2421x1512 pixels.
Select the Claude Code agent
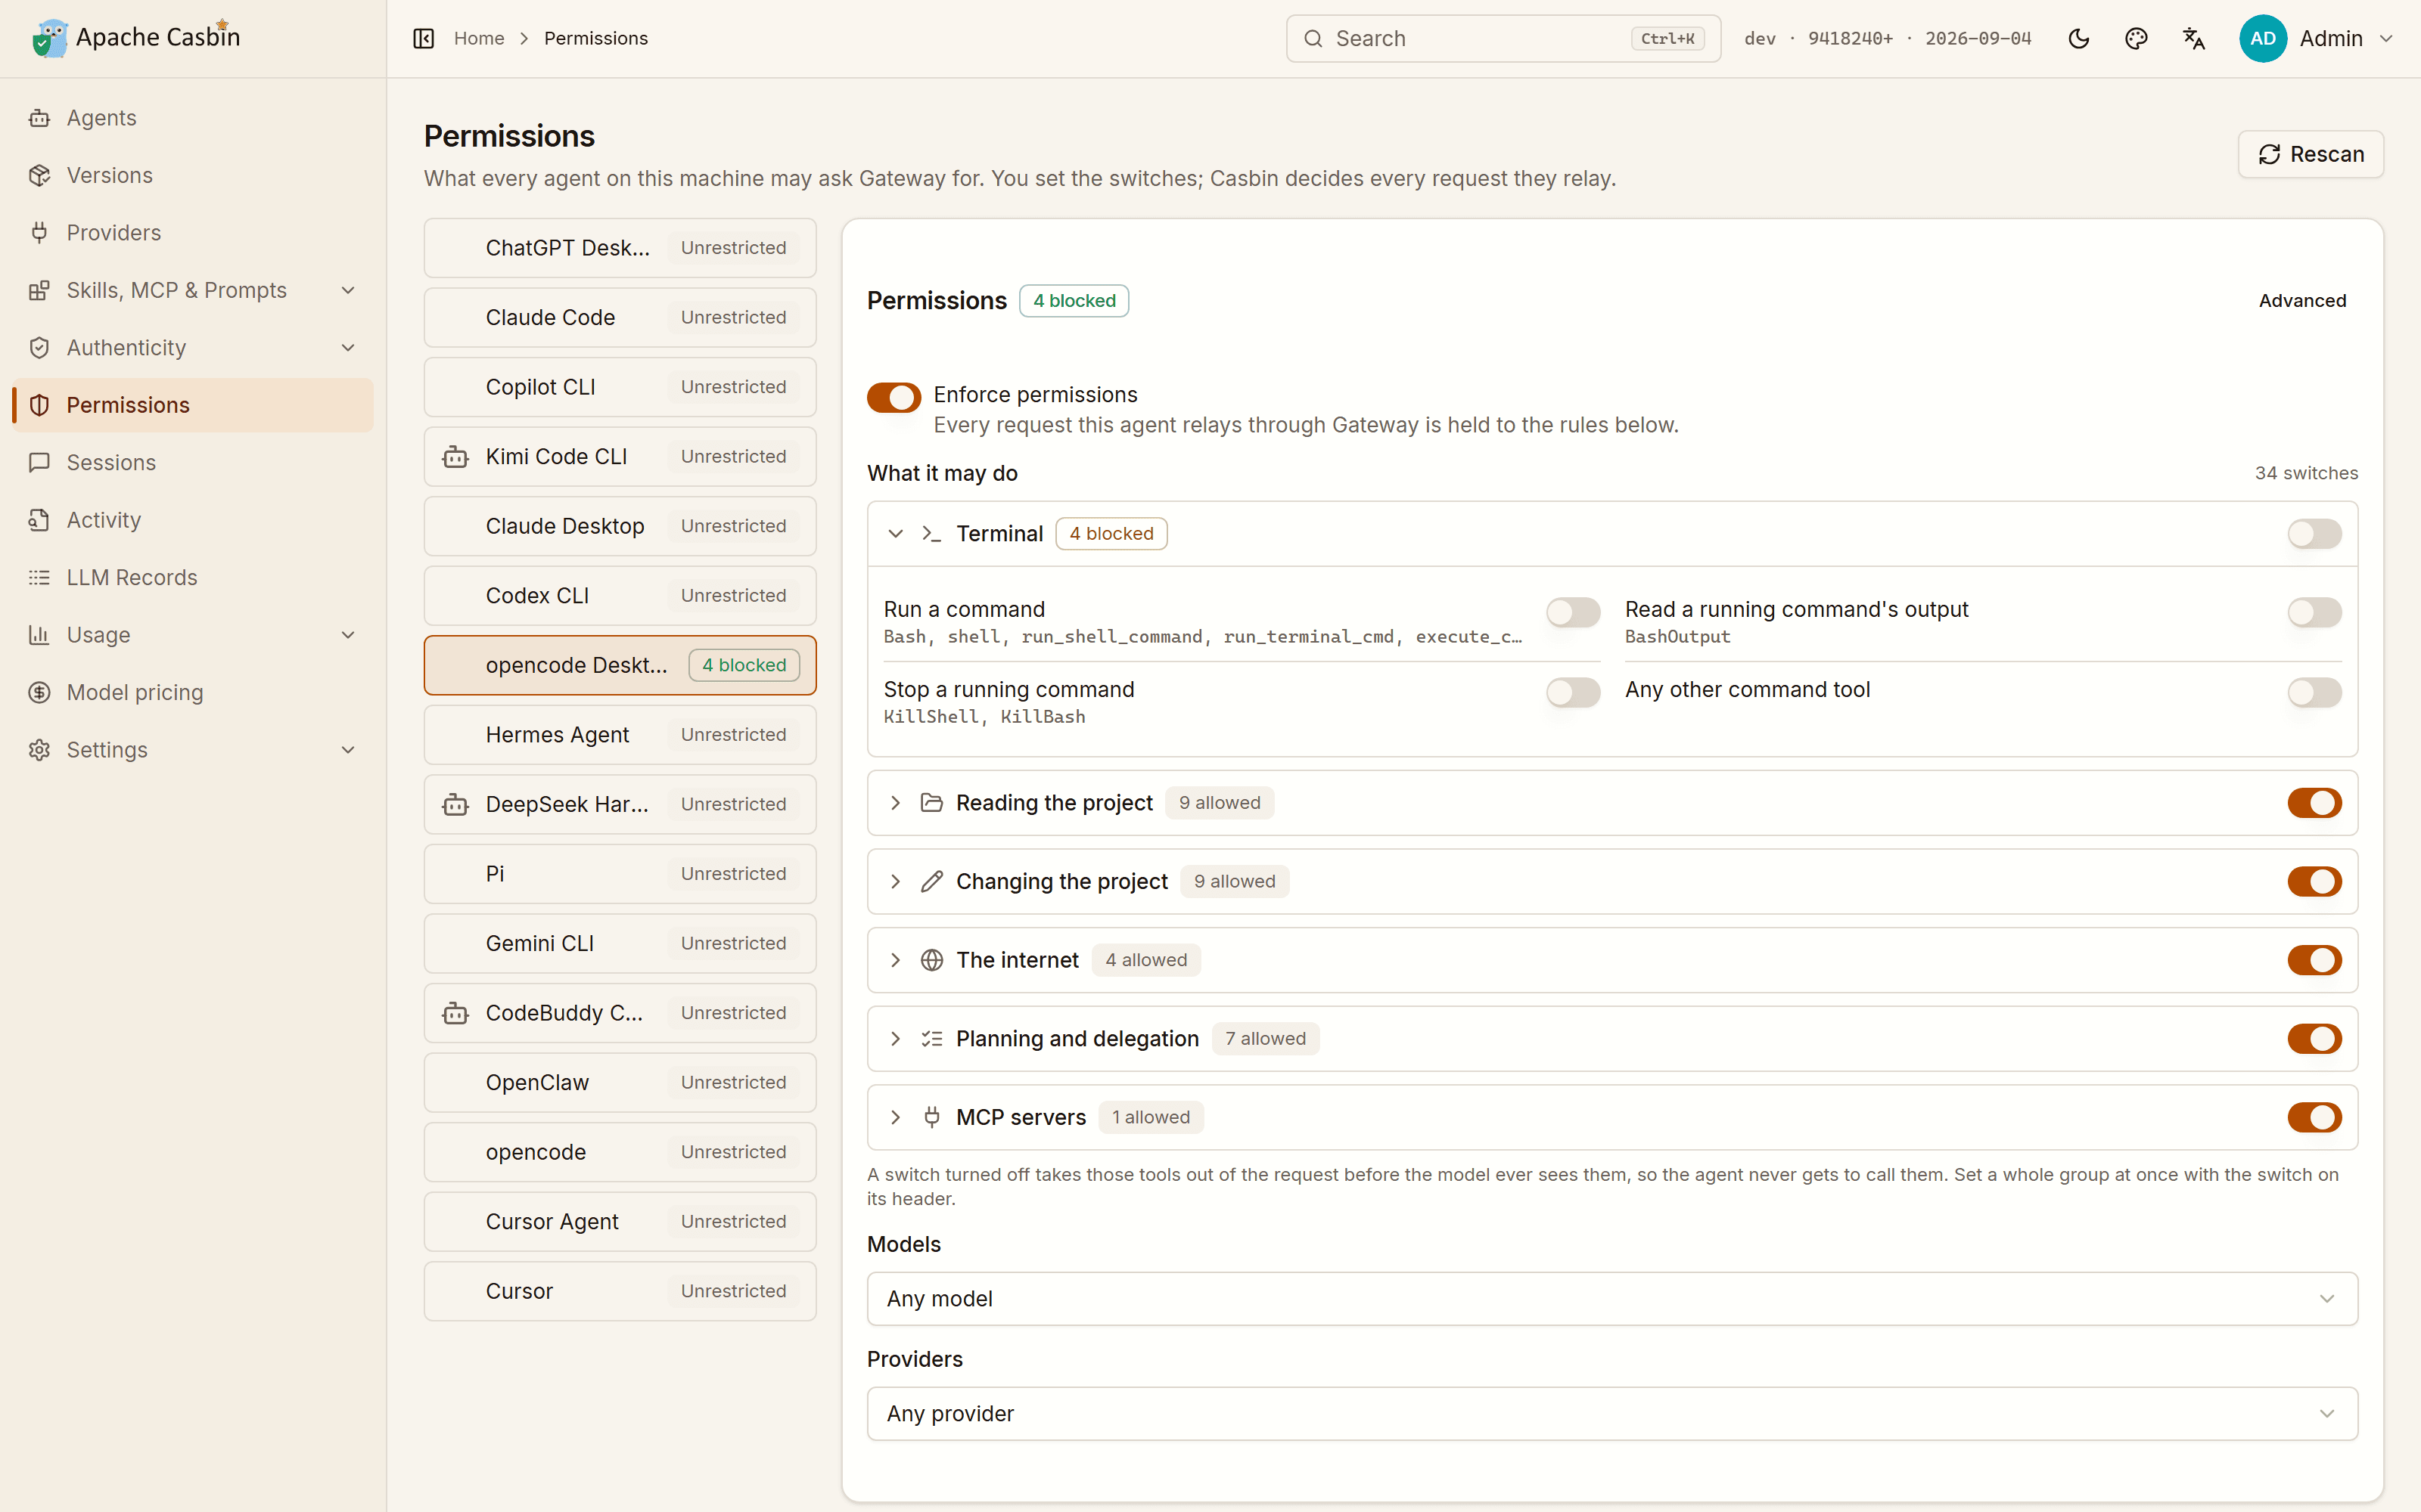[620, 318]
